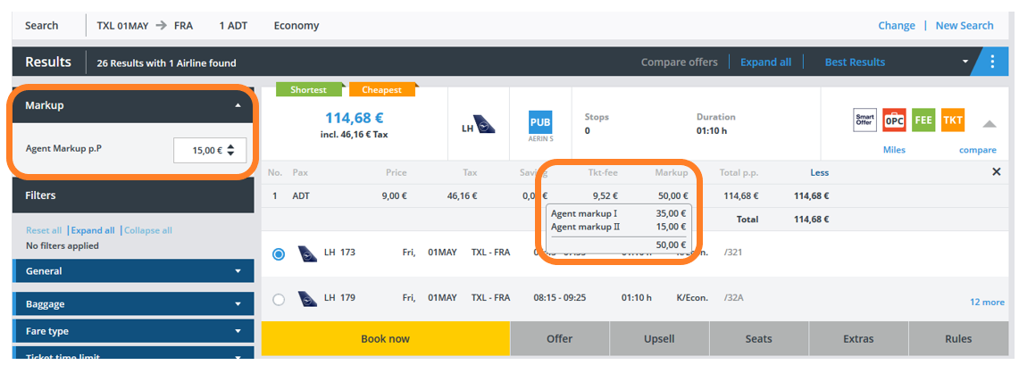Click the green FEE icon
1019x365 pixels.
point(923,120)
